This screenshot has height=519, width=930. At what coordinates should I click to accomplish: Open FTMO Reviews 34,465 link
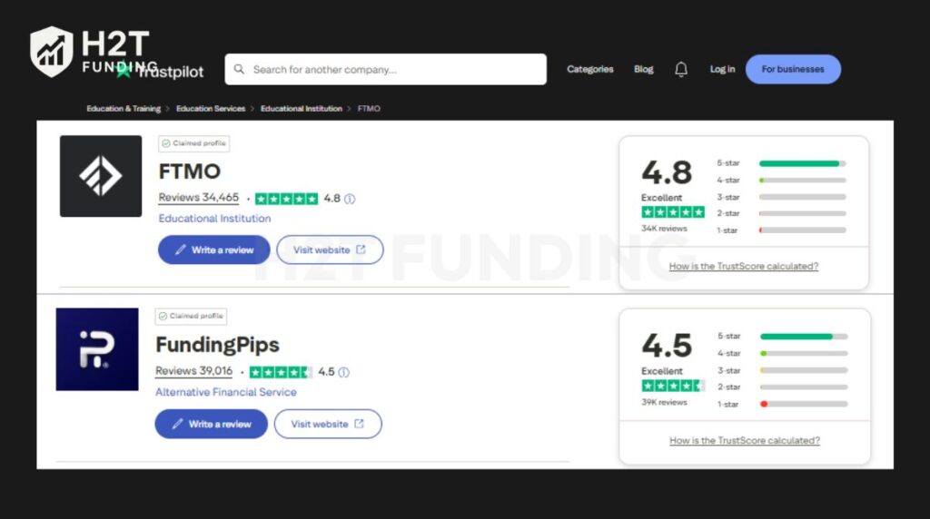point(199,198)
